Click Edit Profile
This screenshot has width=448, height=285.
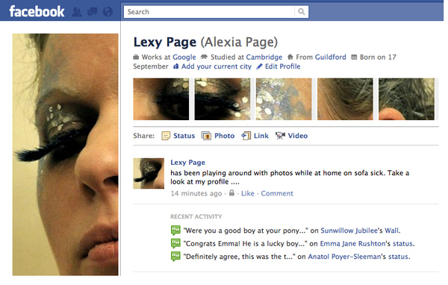pyautogui.click(x=282, y=66)
